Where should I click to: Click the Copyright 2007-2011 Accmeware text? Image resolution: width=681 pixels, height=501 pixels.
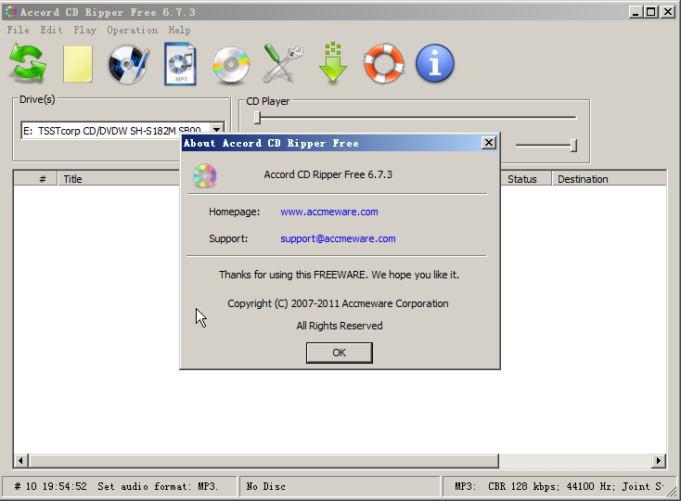[338, 303]
